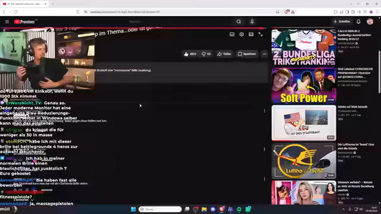The image size is (381, 214).
Task: Click the search magnifier button
Action: (x=239, y=21)
